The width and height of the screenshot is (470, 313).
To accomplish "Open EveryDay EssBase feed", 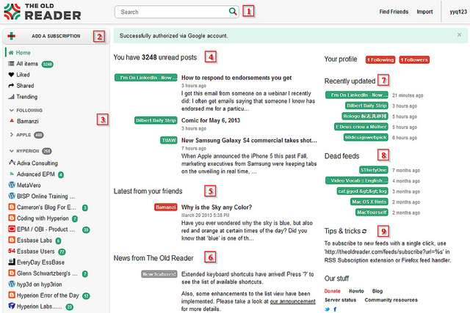I will tap(40, 262).
